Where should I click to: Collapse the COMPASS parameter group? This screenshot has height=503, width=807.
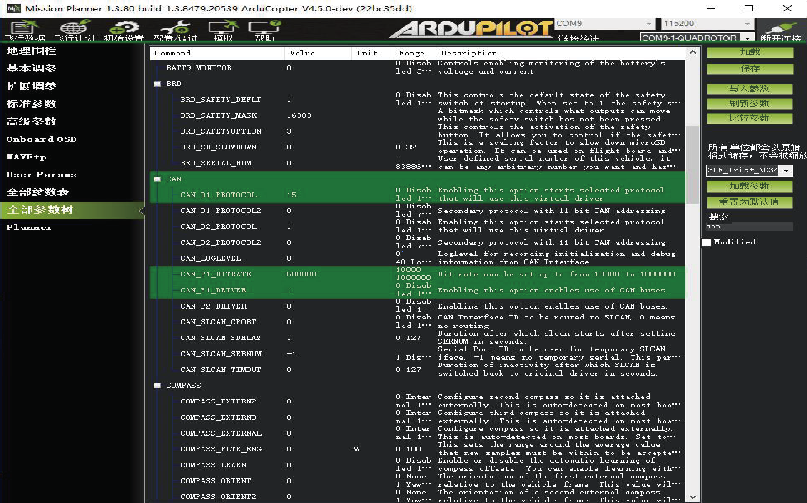[x=157, y=386]
